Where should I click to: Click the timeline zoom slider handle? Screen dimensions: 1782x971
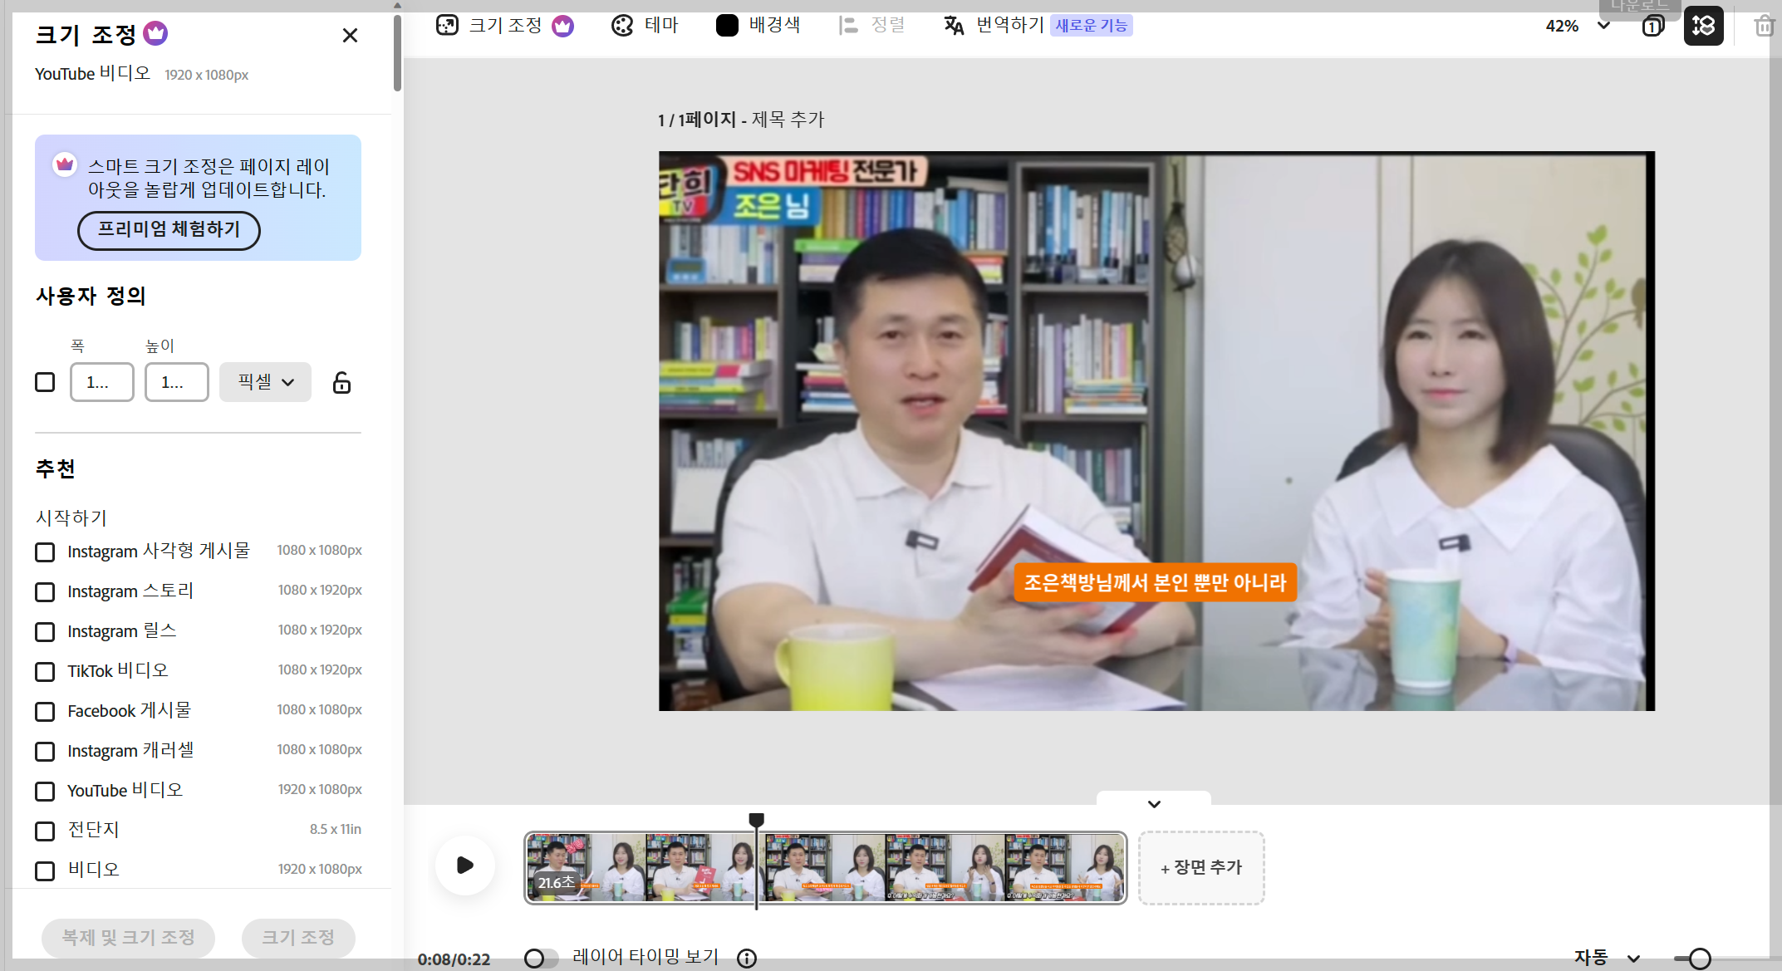point(1700,959)
